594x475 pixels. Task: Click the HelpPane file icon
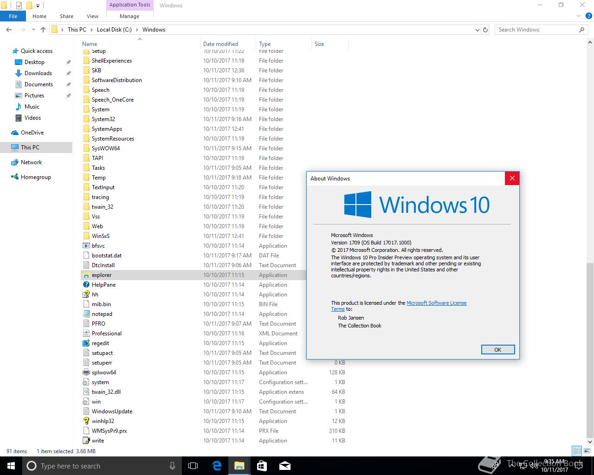tap(86, 285)
